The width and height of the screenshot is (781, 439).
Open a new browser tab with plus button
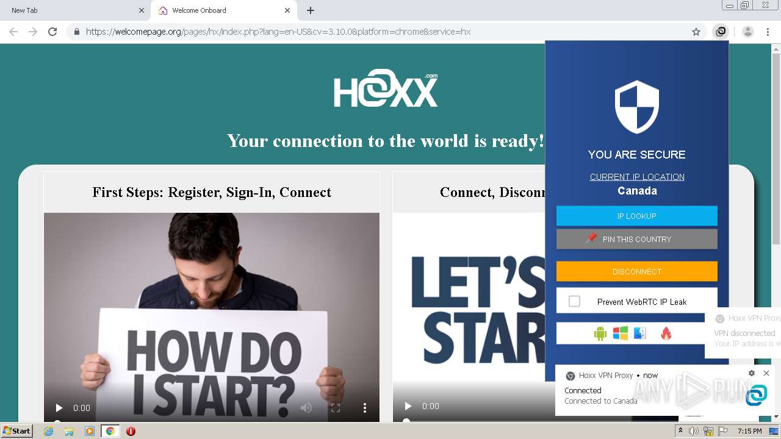(x=311, y=10)
